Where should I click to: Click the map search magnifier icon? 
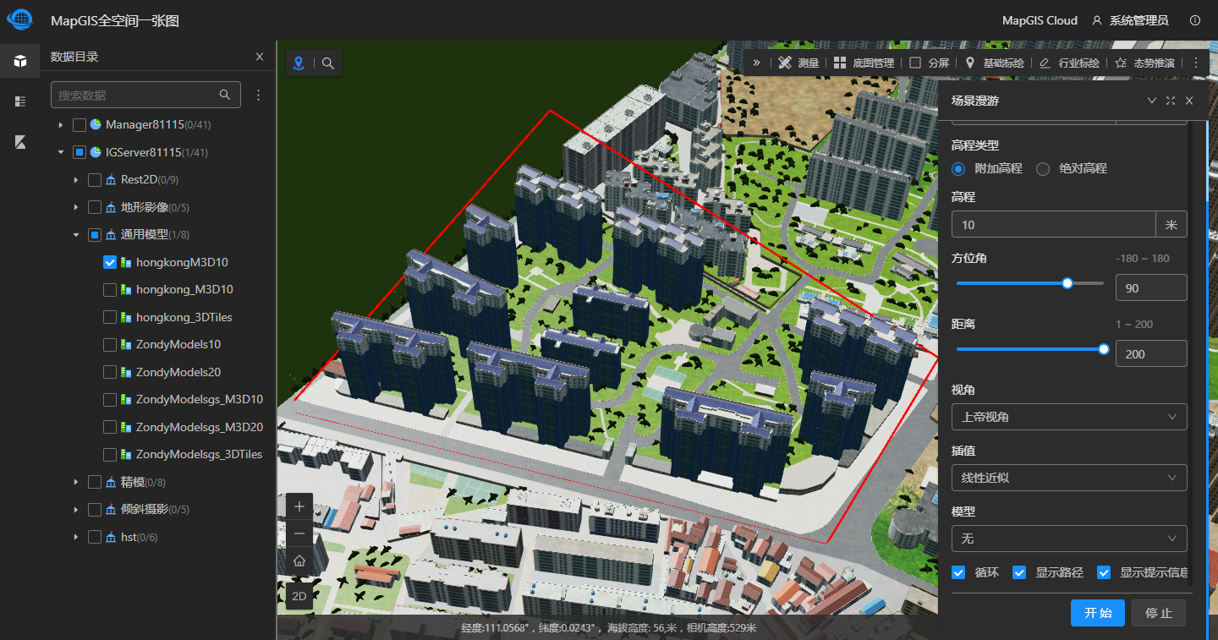coord(328,63)
